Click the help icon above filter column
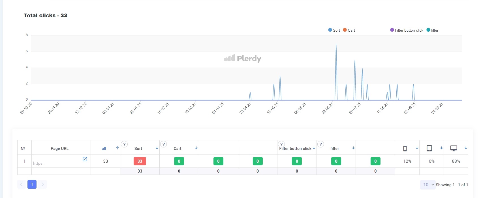The image size is (481, 198). click(320, 144)
